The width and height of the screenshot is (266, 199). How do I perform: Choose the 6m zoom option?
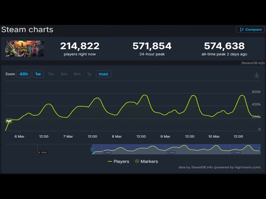click(x=77, y=74)
